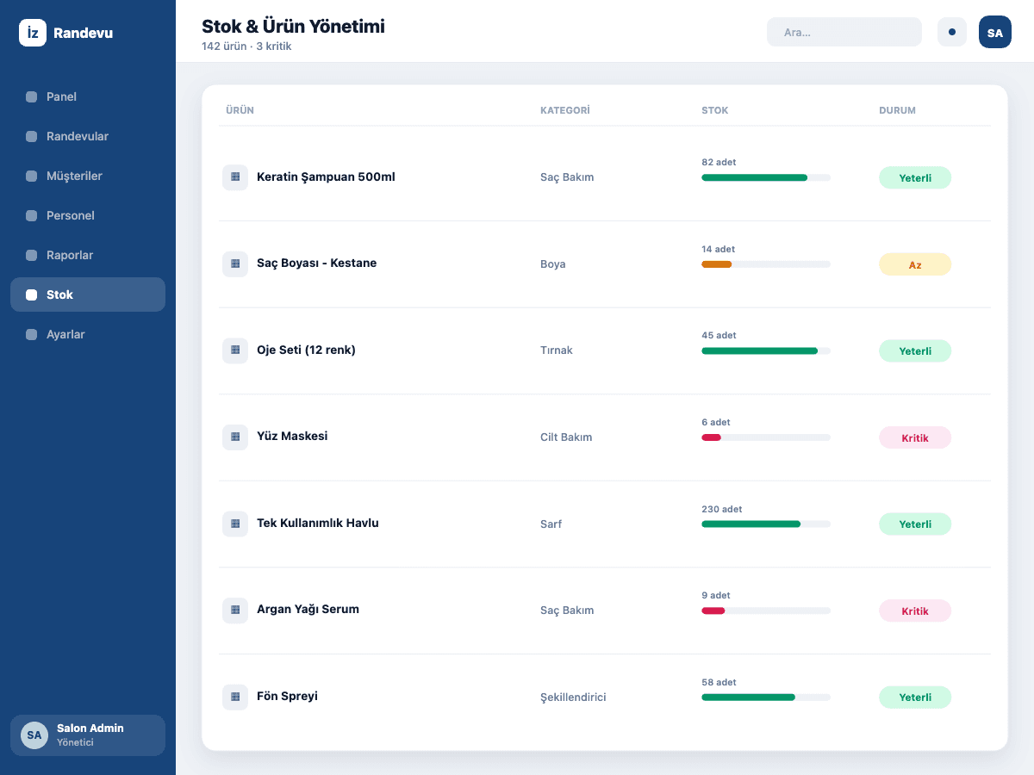This screenshot has height=775, width=1034.
Task: Open Ayarlar from the sidebar
Action: click(88, 334)
